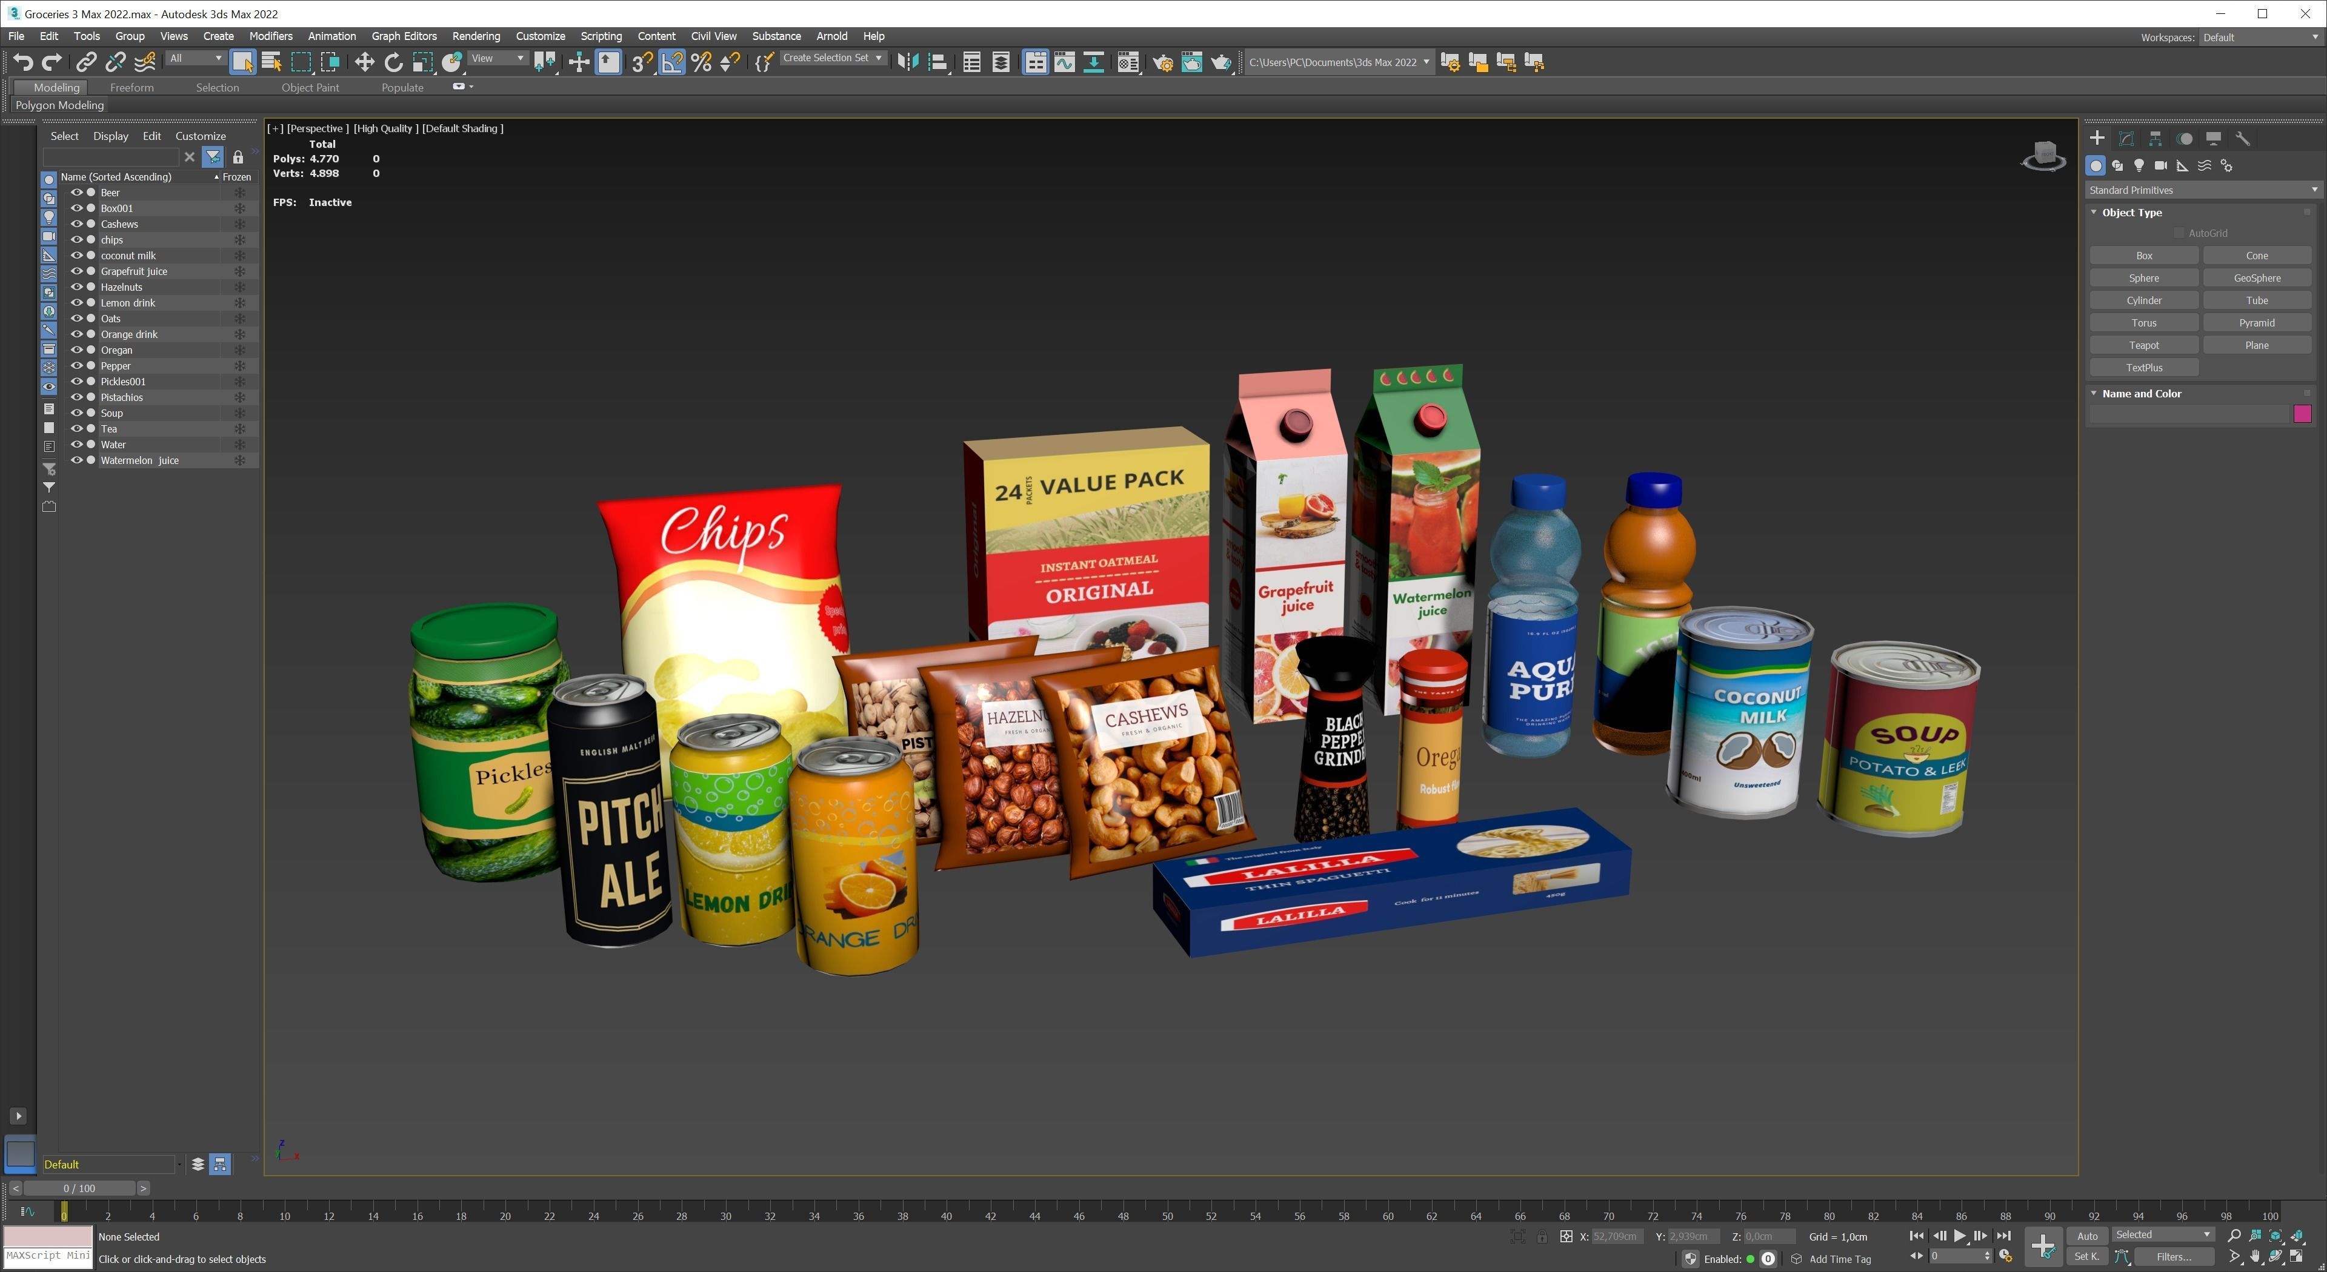Open the Workspaces Default dropdown
The height and width of the screenshot is (1272, 2327).
point(2260,37)
